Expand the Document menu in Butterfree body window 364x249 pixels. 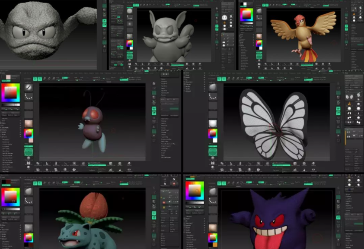point(6,128)
